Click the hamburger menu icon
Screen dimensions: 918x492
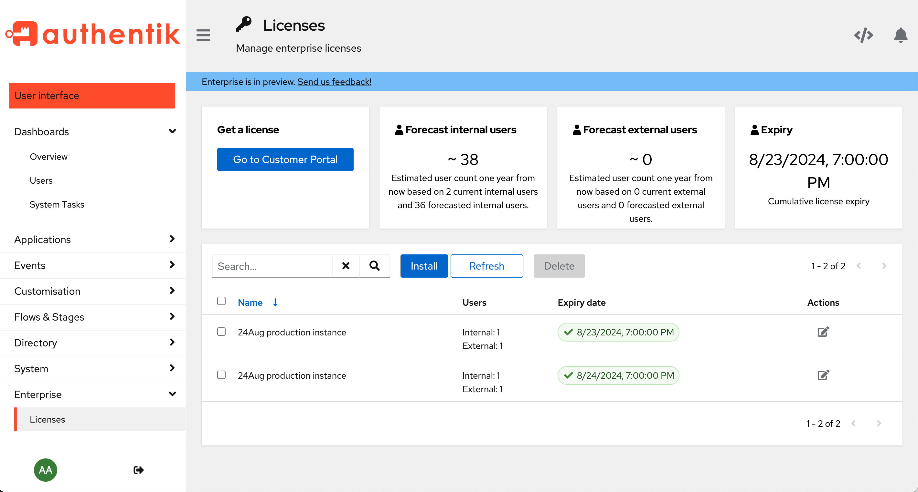pyautogui.click(x=203, y=35)
